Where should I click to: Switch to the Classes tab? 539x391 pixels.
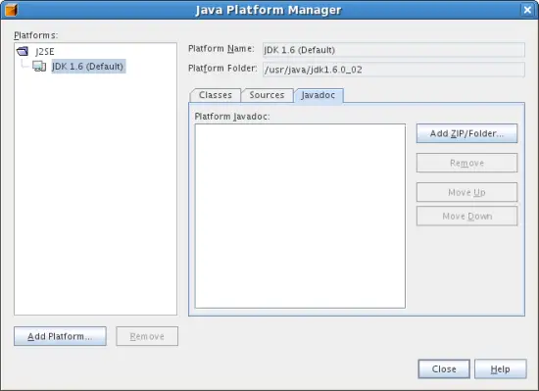click(216, 95)
